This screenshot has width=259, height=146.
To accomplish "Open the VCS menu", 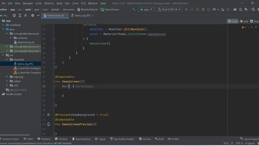I will pos(83,3).
